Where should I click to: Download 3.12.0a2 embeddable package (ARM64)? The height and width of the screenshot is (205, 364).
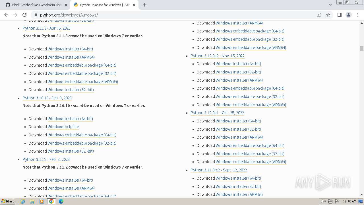(x=251, y=105)
